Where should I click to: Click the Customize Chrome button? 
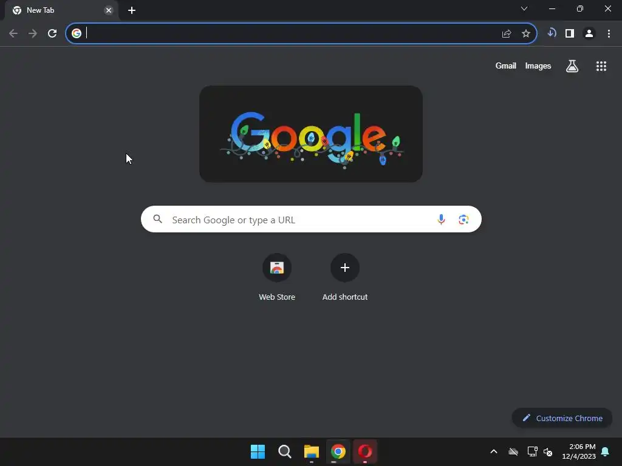coord(562,418)
